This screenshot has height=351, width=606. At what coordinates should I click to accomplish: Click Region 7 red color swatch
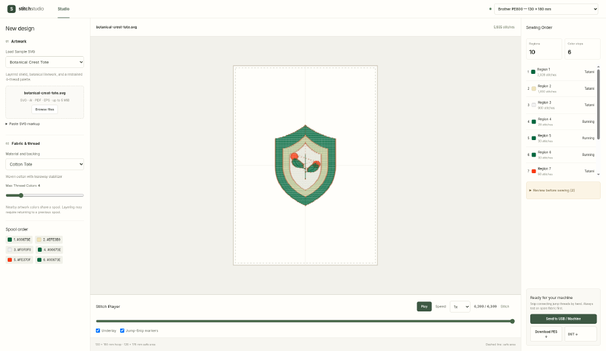(x=533, y=171)
